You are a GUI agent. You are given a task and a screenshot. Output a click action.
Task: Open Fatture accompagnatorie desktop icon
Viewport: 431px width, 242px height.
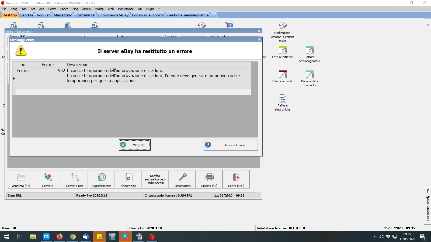coord(310,54)
